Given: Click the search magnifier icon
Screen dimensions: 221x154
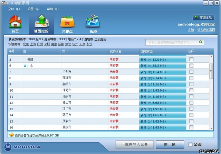Looking at the screenshot, I should point(201,42).
